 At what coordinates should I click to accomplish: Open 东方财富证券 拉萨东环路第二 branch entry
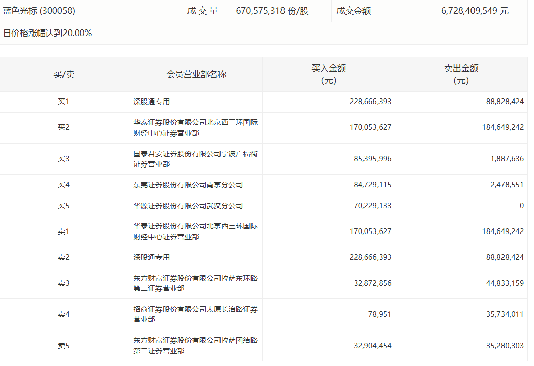pos(195,283)
